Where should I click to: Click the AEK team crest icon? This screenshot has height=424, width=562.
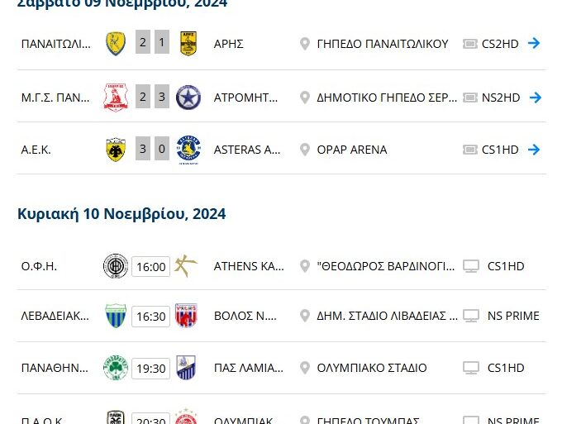pyautogui.click(x=115, y=150)
